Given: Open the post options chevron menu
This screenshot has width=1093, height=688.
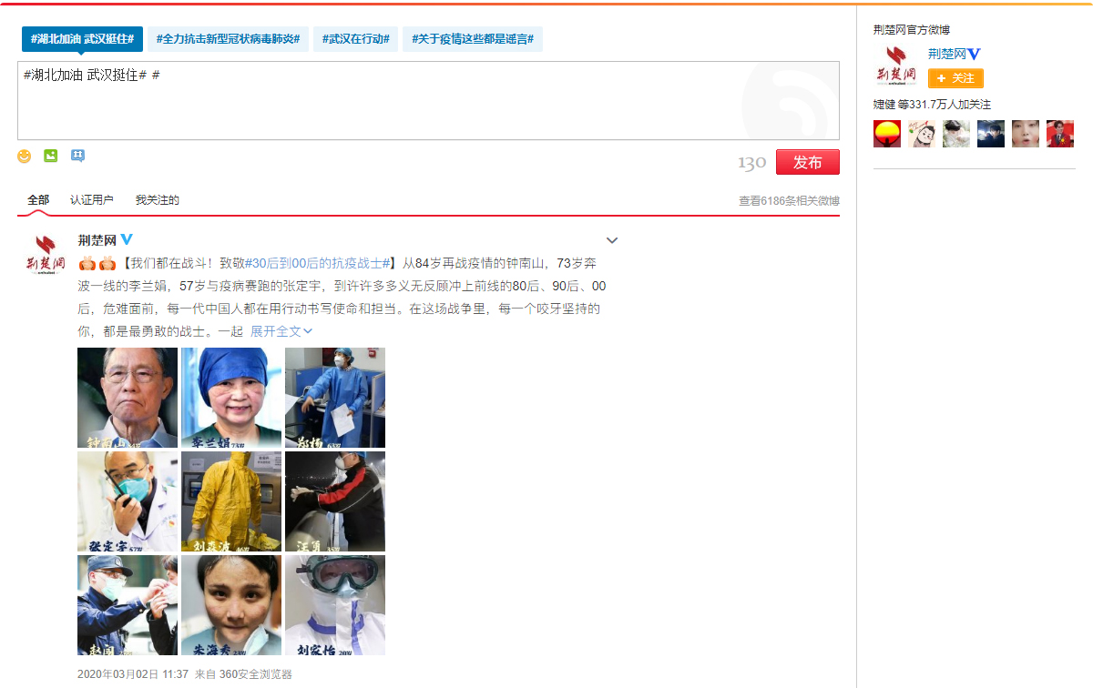Looking at the screenshot, I should 612,240.
